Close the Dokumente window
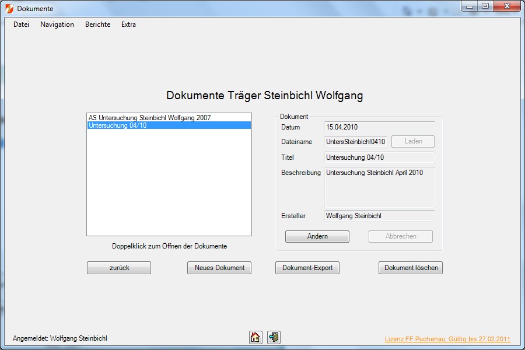Screen dimensions: 525x350 [507, 6]
